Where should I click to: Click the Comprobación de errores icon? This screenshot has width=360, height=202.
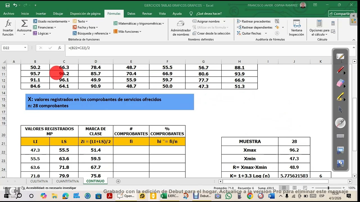coord(277,27)
